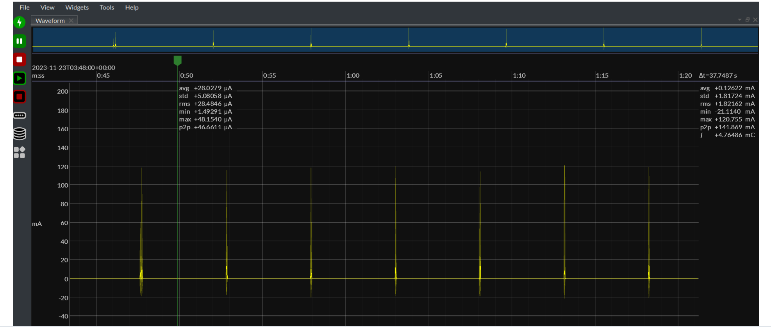Image resolution: width=771 pixels, height=334 pixels.
Task: Click the 1:00 time axis label
Action: point(353,75)
